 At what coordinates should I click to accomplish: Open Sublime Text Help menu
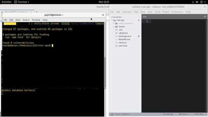pyautogui.click(x=188, y=12)
